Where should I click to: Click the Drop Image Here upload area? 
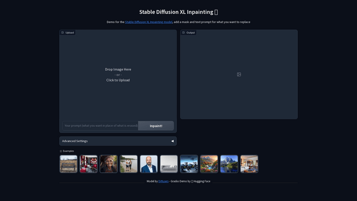(118, 75)
